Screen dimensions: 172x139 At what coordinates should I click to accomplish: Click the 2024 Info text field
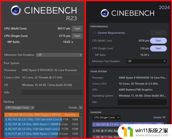(142, 102)
